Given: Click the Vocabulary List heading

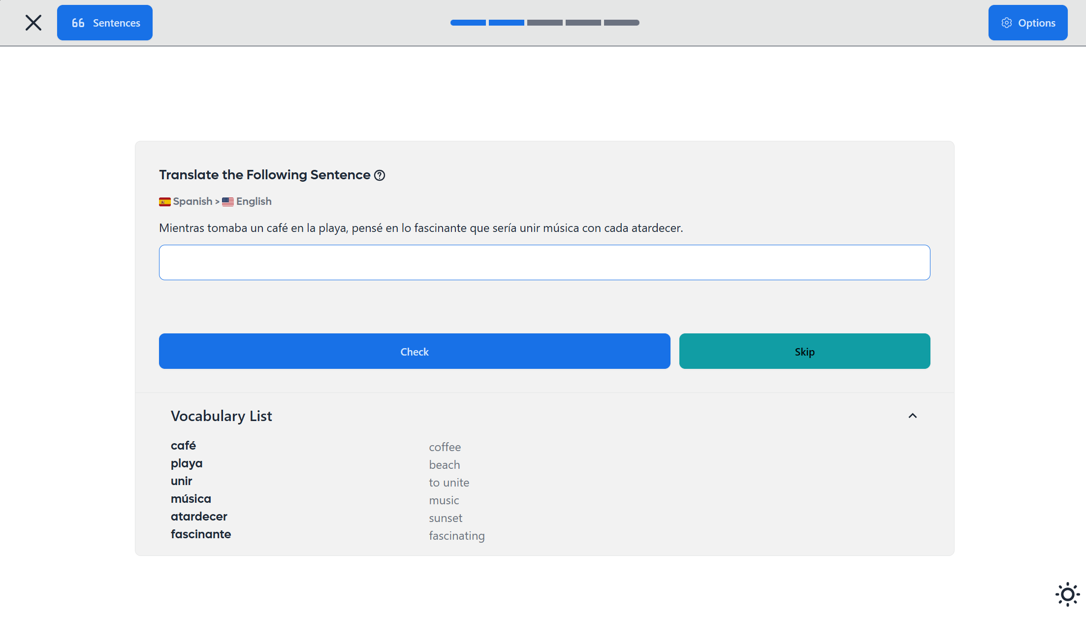Looking at the screenshot, I should tap(222, 416).
